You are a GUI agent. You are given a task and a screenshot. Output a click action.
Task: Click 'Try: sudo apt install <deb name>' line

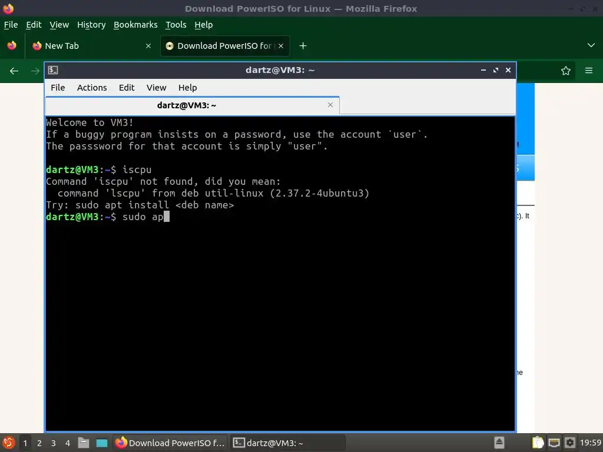click(140, 205)
